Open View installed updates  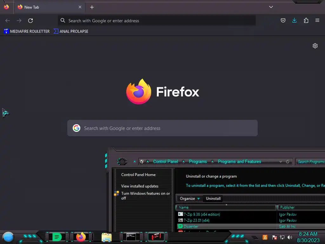point(140,186)
